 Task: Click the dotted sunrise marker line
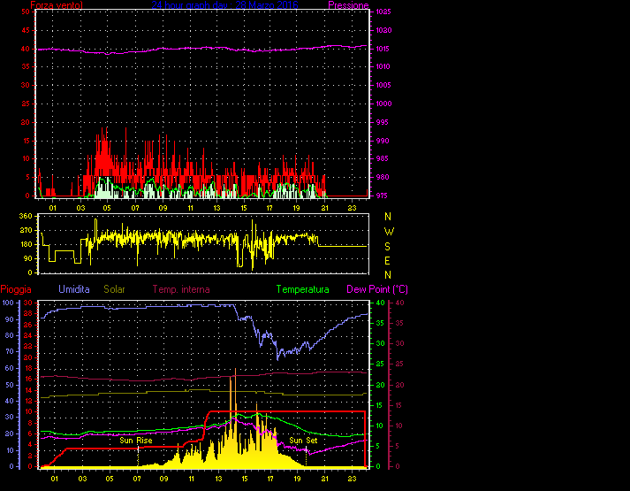(138, 456)
